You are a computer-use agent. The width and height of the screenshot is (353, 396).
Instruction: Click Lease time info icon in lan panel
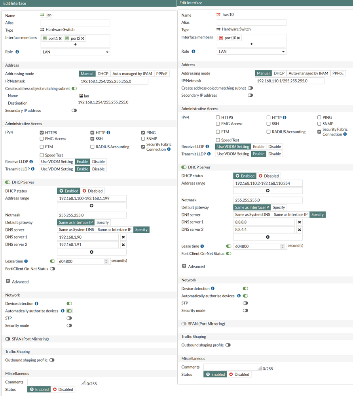click(x=26, y=261)
